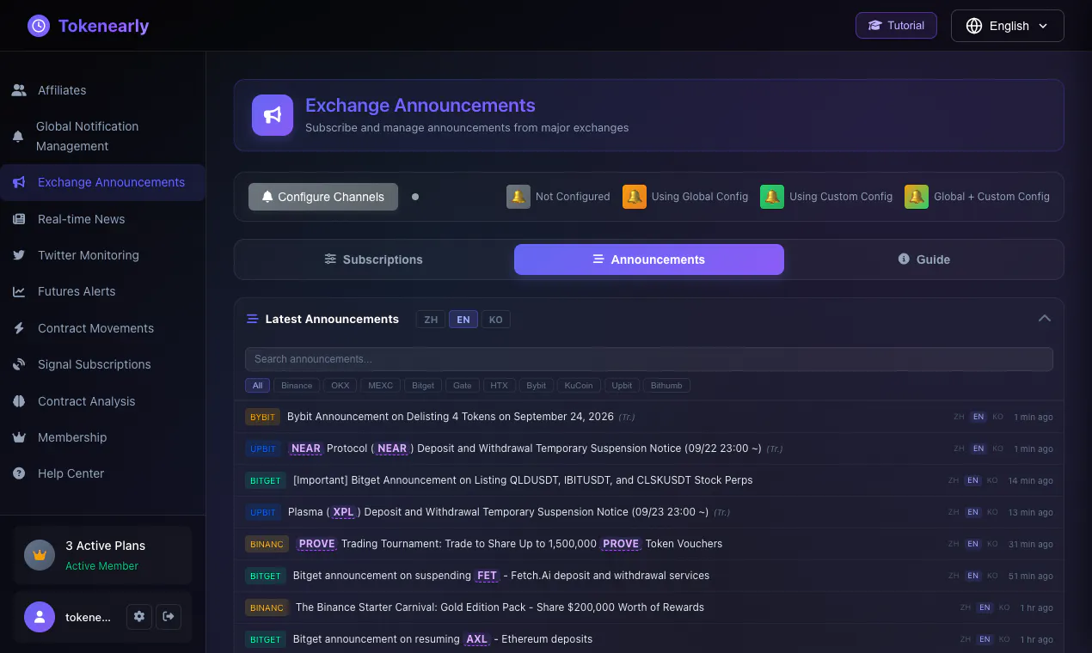Filter announcements by OKX
1092x653 pixels.
(340, 386)
